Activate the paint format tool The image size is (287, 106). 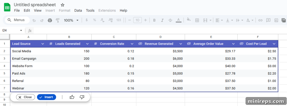pos(58,20)
